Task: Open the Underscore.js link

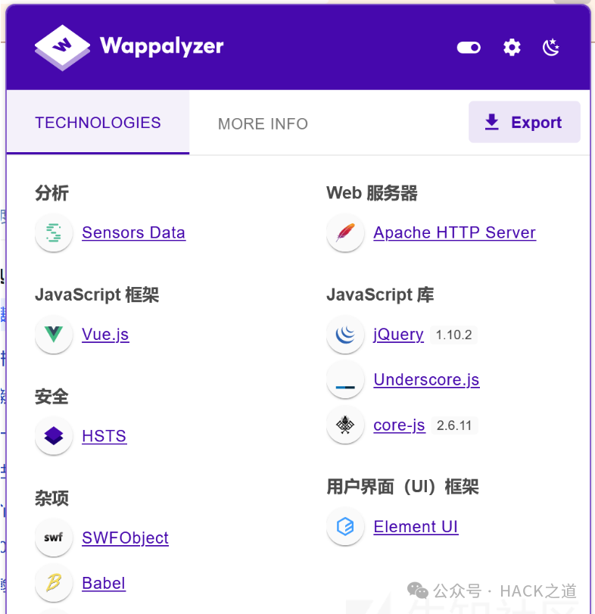Action: [x=426, y=380]
